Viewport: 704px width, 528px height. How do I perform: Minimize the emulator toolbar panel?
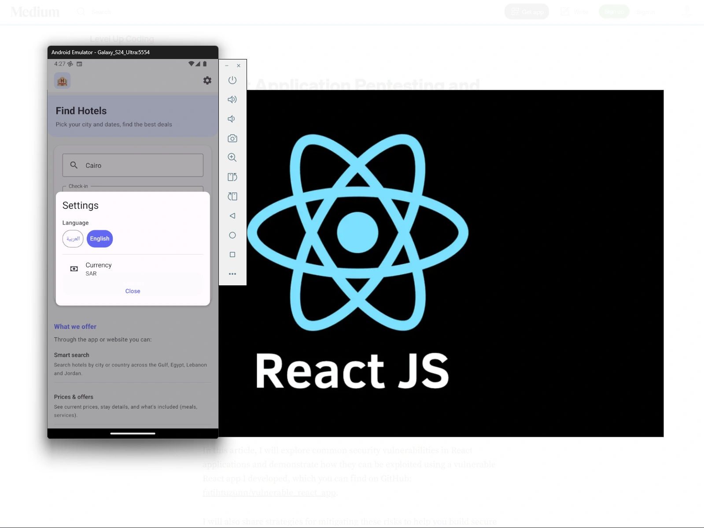[x=227, y=66]
